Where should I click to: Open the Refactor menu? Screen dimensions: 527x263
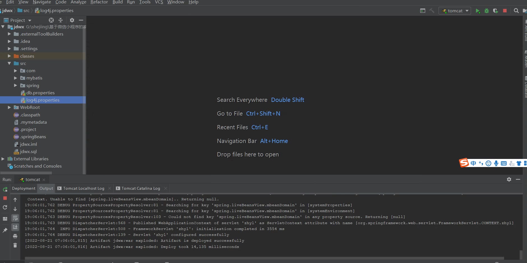coord(99,2)
